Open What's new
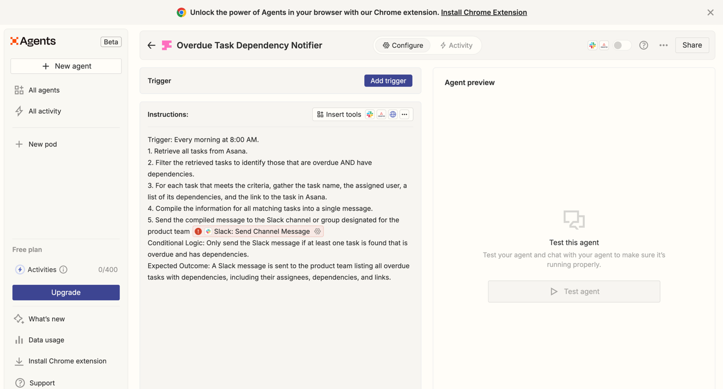723x389 pixels. pos(46,319)
